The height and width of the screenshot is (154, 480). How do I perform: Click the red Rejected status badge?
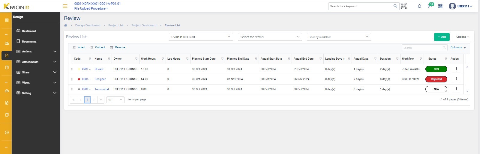[x=436, y=79]
